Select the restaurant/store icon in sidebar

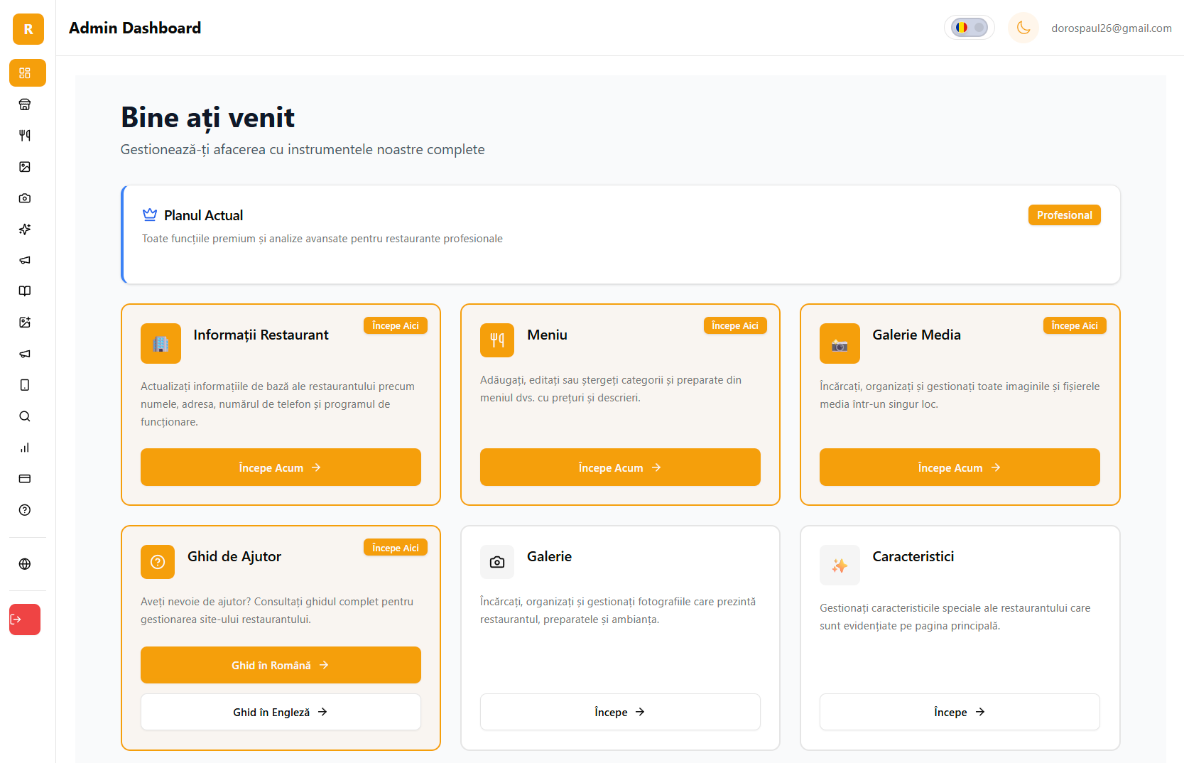point(25,104)
